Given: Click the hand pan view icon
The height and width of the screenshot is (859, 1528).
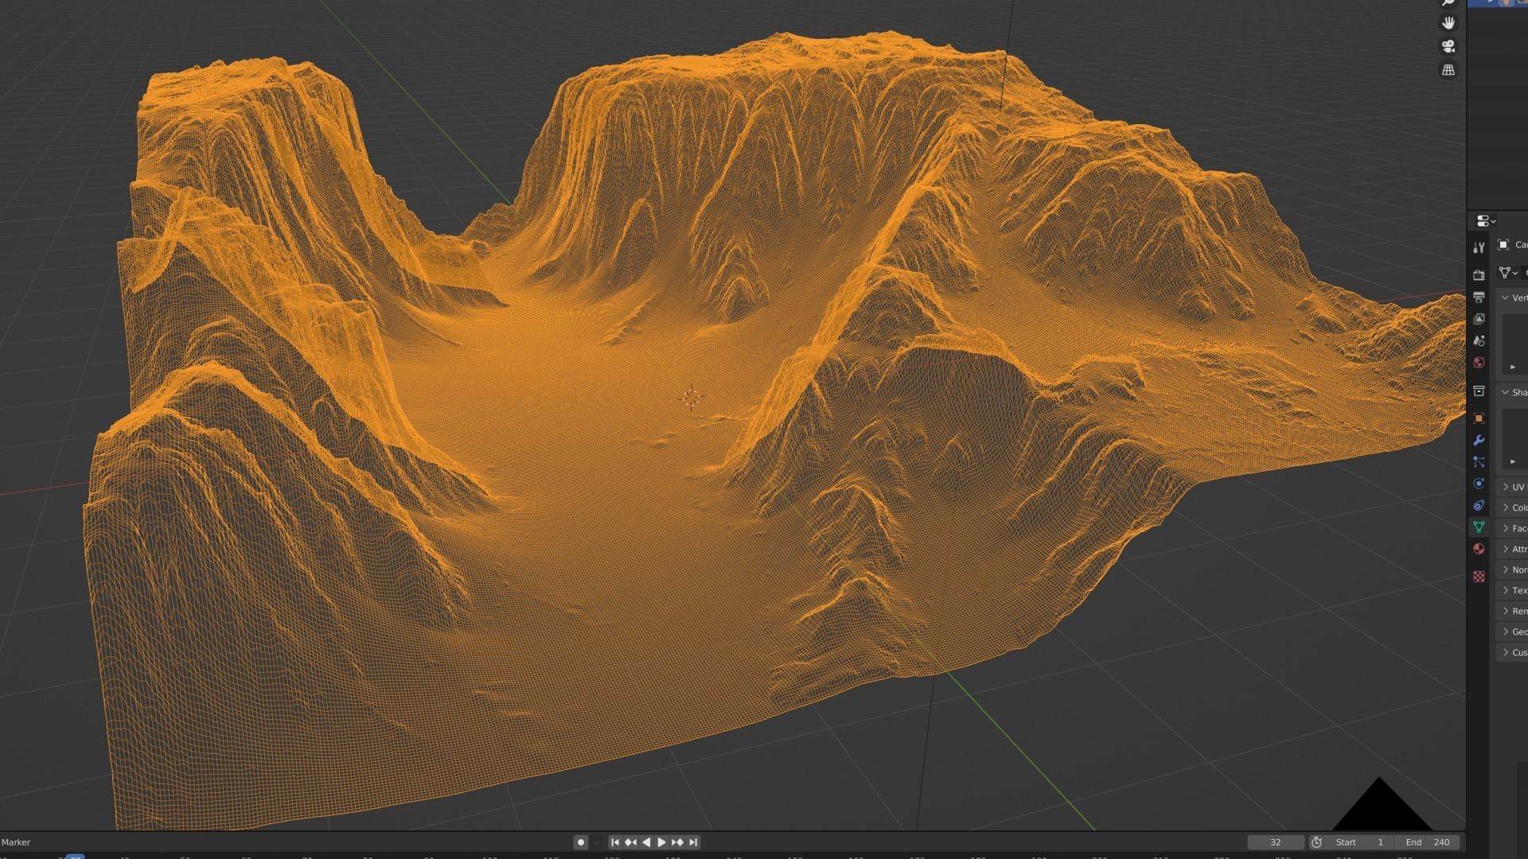Looking at the screenshot, I should pyautogui.click(x=1448, y=22).
